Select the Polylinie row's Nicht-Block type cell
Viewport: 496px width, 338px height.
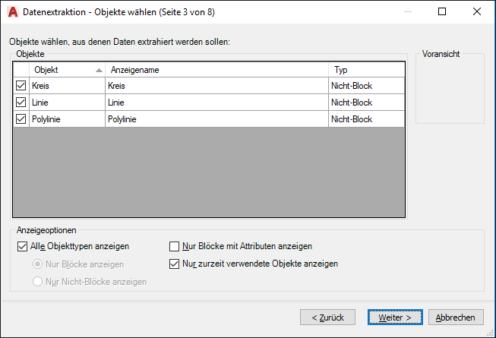point(365,119)
